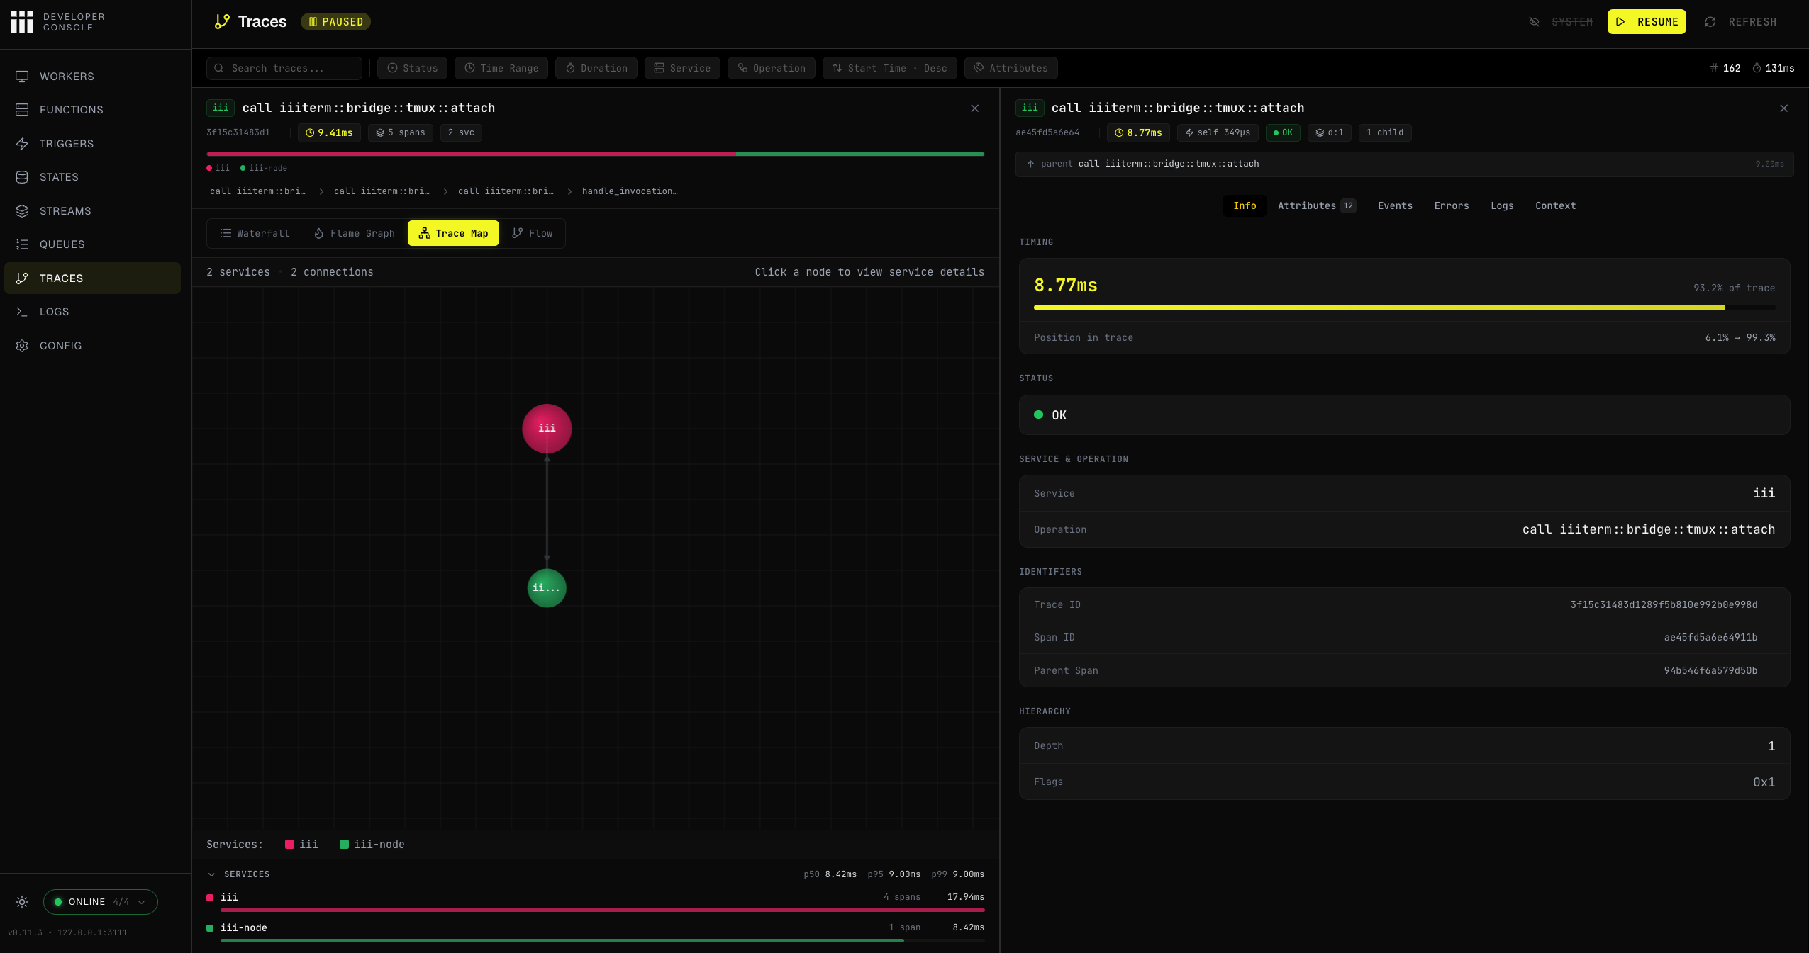Click the 9.41ms trace duration badge
This screenshot has width=1809, height=953.
point(329,133)
